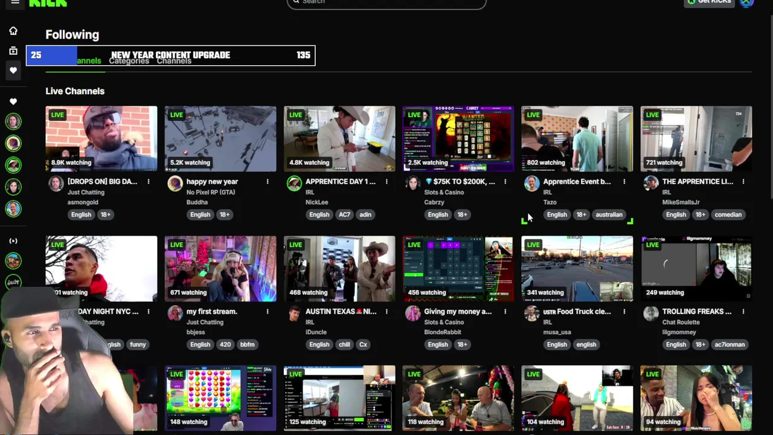773x435 pixels.
Task: Click the 'australian' tag on Tazo's stream
Action: pyautogui.click(x=609, y=214)
